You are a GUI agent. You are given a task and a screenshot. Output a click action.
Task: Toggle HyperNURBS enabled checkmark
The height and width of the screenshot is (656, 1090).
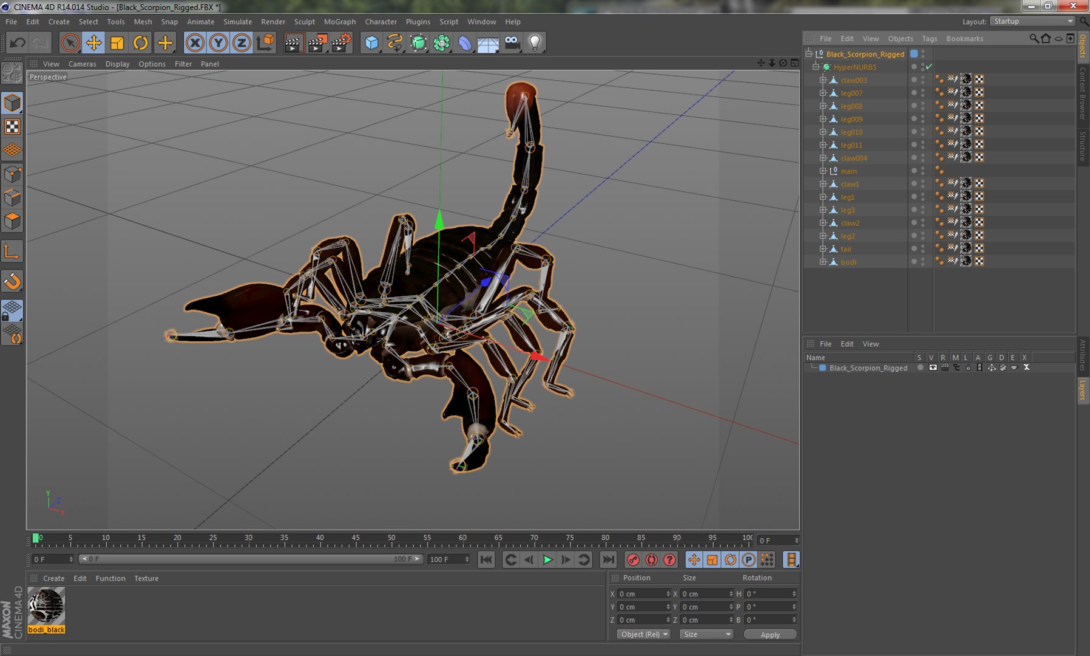coord(929,67)
